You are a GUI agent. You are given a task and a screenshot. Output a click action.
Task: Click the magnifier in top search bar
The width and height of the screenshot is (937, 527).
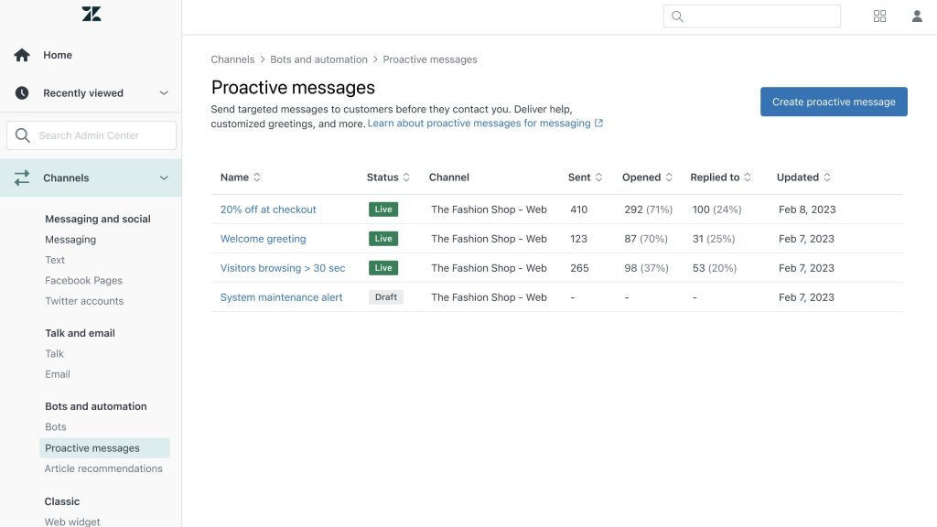[x=678, y=16]
